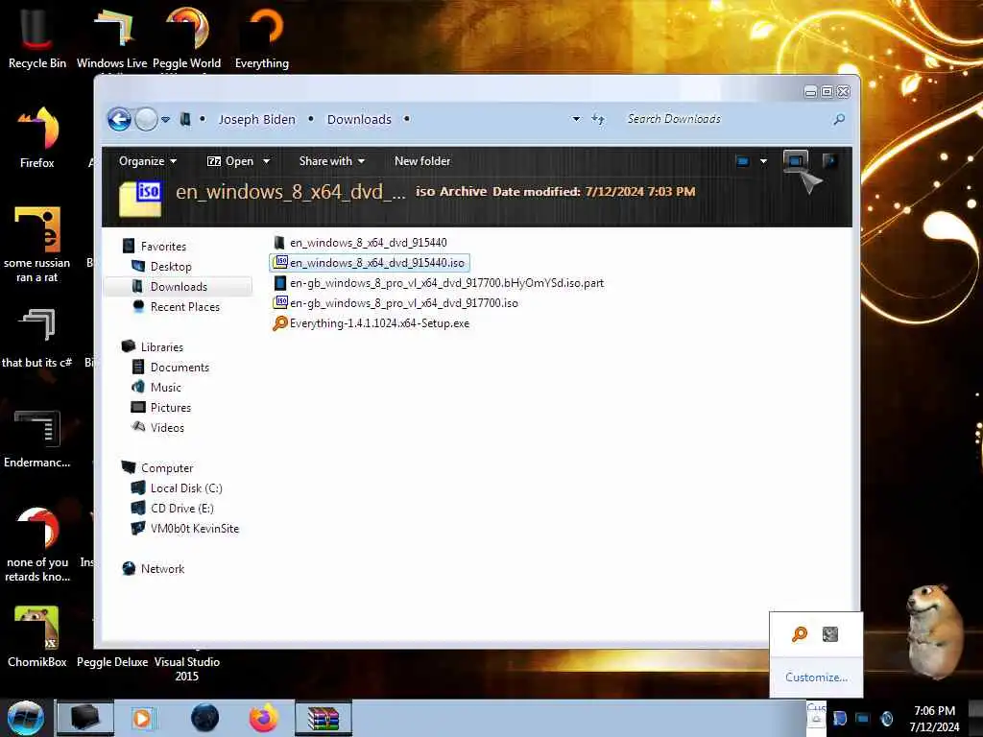Screen dimensions: 983x737
Task: Select Downloads in navigation pane
Action: tap(179, 286)
